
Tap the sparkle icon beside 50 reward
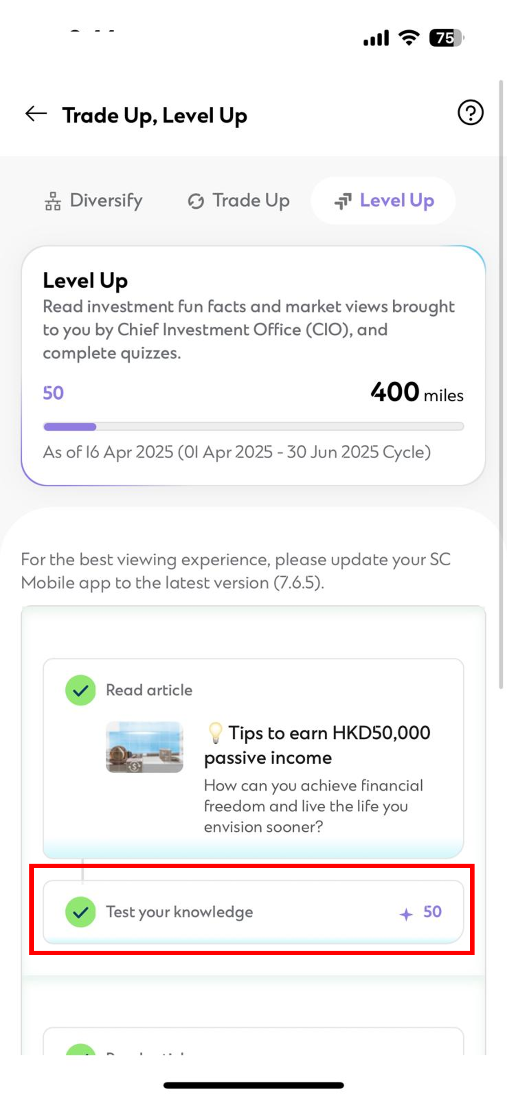click(406, 914)
